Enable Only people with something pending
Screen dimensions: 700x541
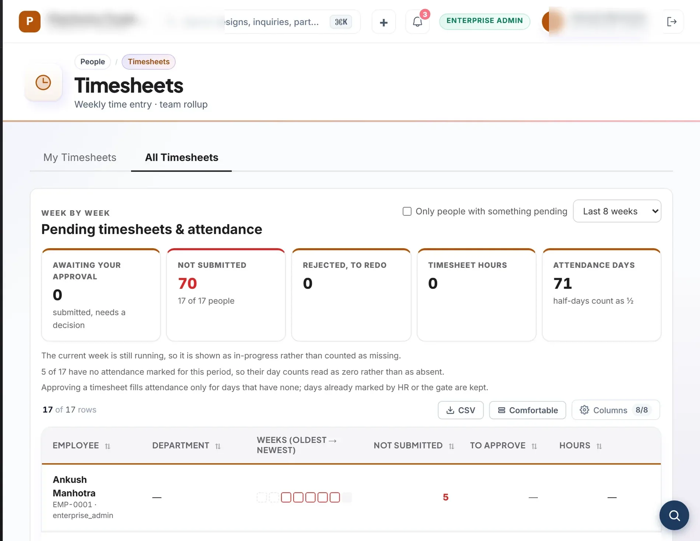click(407, 211)
